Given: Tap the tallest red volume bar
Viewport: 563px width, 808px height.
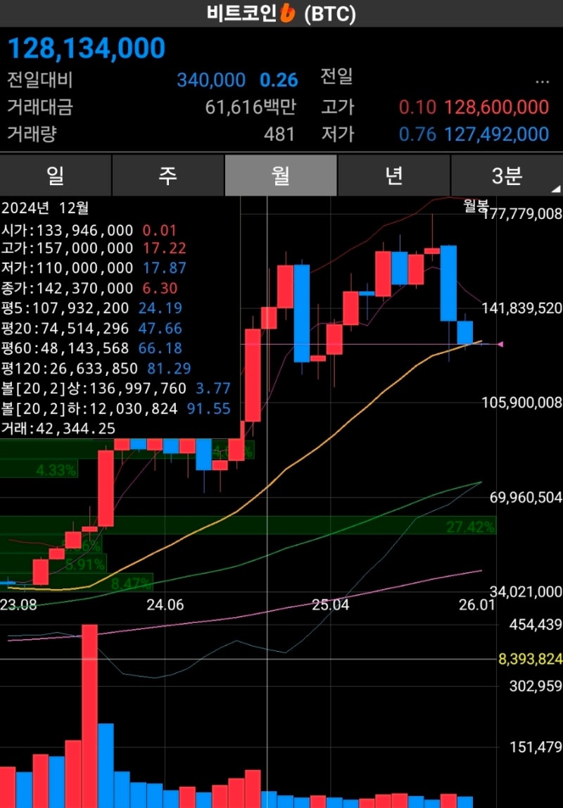Looking at the screenshot, I should (89, 717).
